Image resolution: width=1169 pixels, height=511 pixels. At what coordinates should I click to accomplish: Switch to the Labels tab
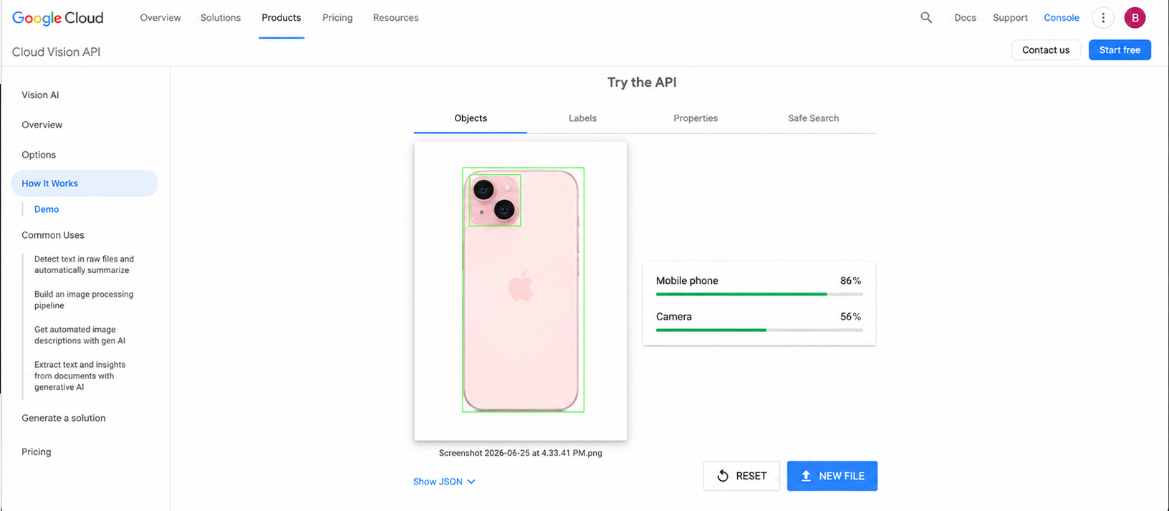pyautogui.click(x=582, y=118)
